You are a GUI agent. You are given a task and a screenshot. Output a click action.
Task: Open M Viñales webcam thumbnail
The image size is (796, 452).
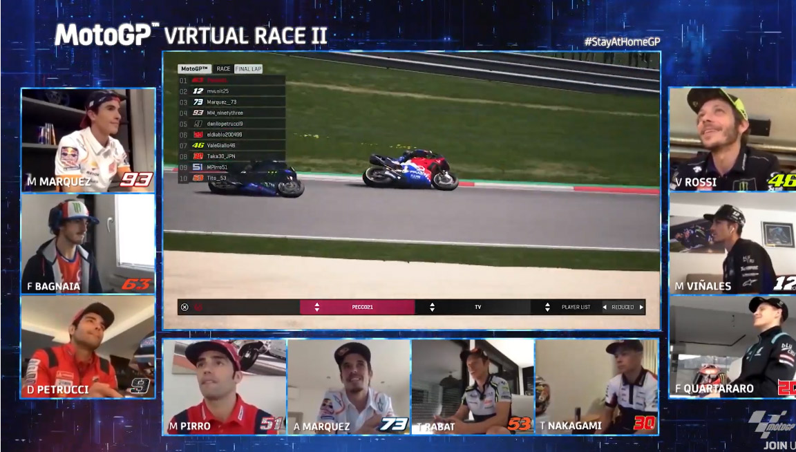tap(732, 243)
